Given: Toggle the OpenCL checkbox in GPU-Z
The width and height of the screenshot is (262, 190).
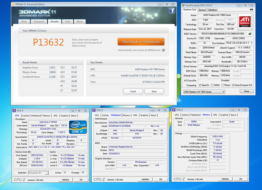Looking at the screenshot, I should click(x=200, y=85).
